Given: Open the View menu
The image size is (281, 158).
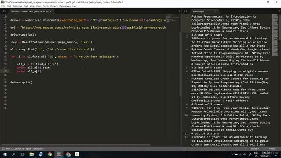Looking at the screenshot, I should click(x=32, y=6).
